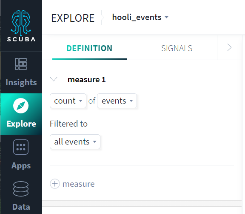Click the Insights sidebar label

(21, 82)
